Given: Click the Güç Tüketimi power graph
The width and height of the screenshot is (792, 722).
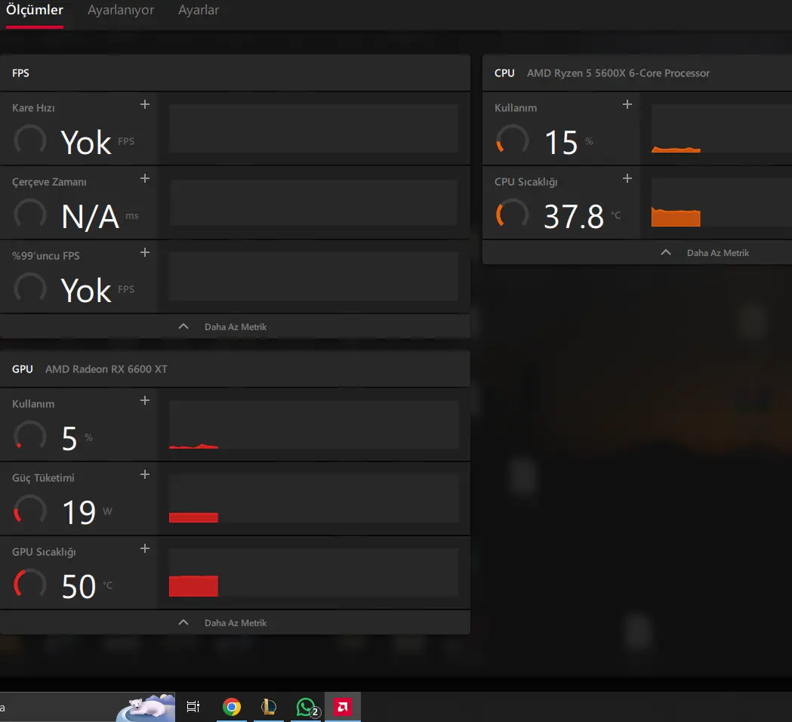Looking at the screenshot, I should pos(313,498).
